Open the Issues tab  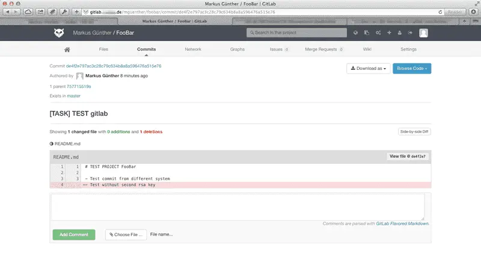coord(279,49)
